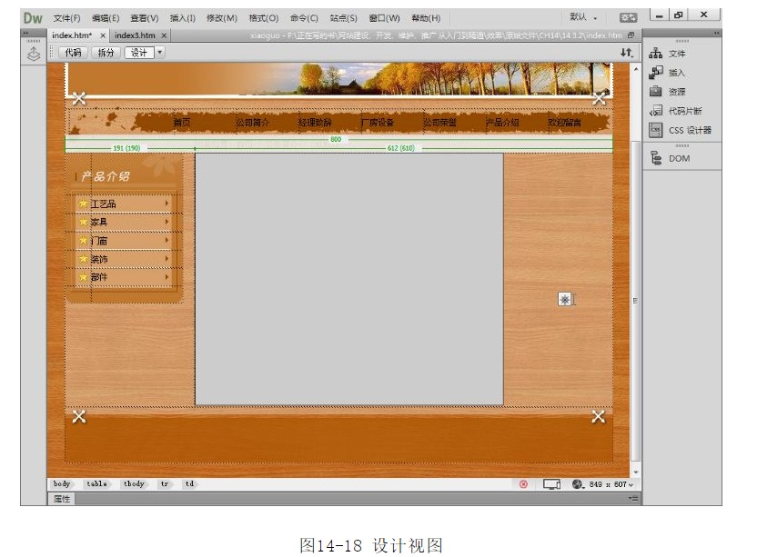Switch to the index3.htm tab

click(x=136, y=35)
